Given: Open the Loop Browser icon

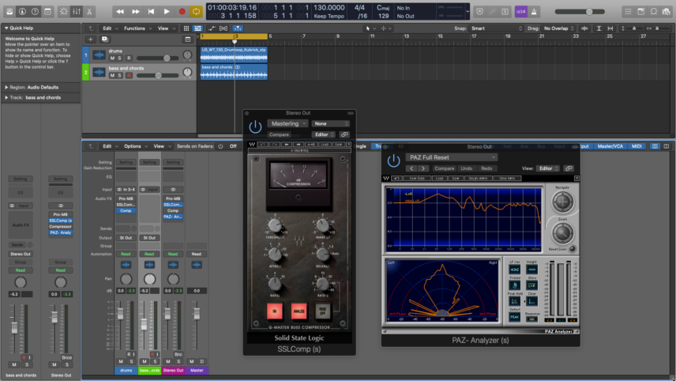Looking at the screenshot, I should pyautogui.click(x=654, y=12).
